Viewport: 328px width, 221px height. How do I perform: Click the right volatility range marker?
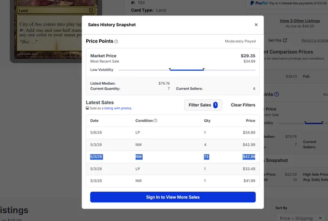point(204,69)
